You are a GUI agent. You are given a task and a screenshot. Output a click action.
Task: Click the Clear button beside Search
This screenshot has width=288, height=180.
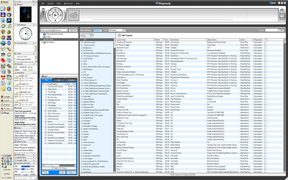tap(281, 30)
